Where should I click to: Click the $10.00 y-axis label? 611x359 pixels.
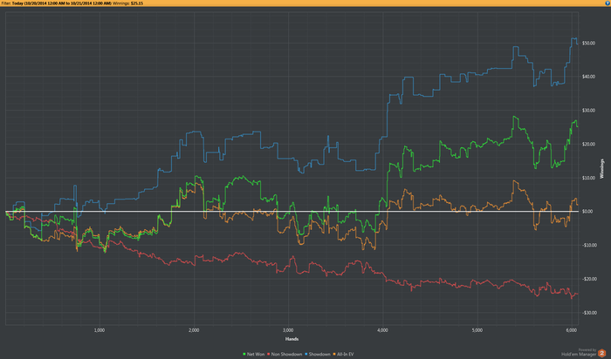(588, 178)
